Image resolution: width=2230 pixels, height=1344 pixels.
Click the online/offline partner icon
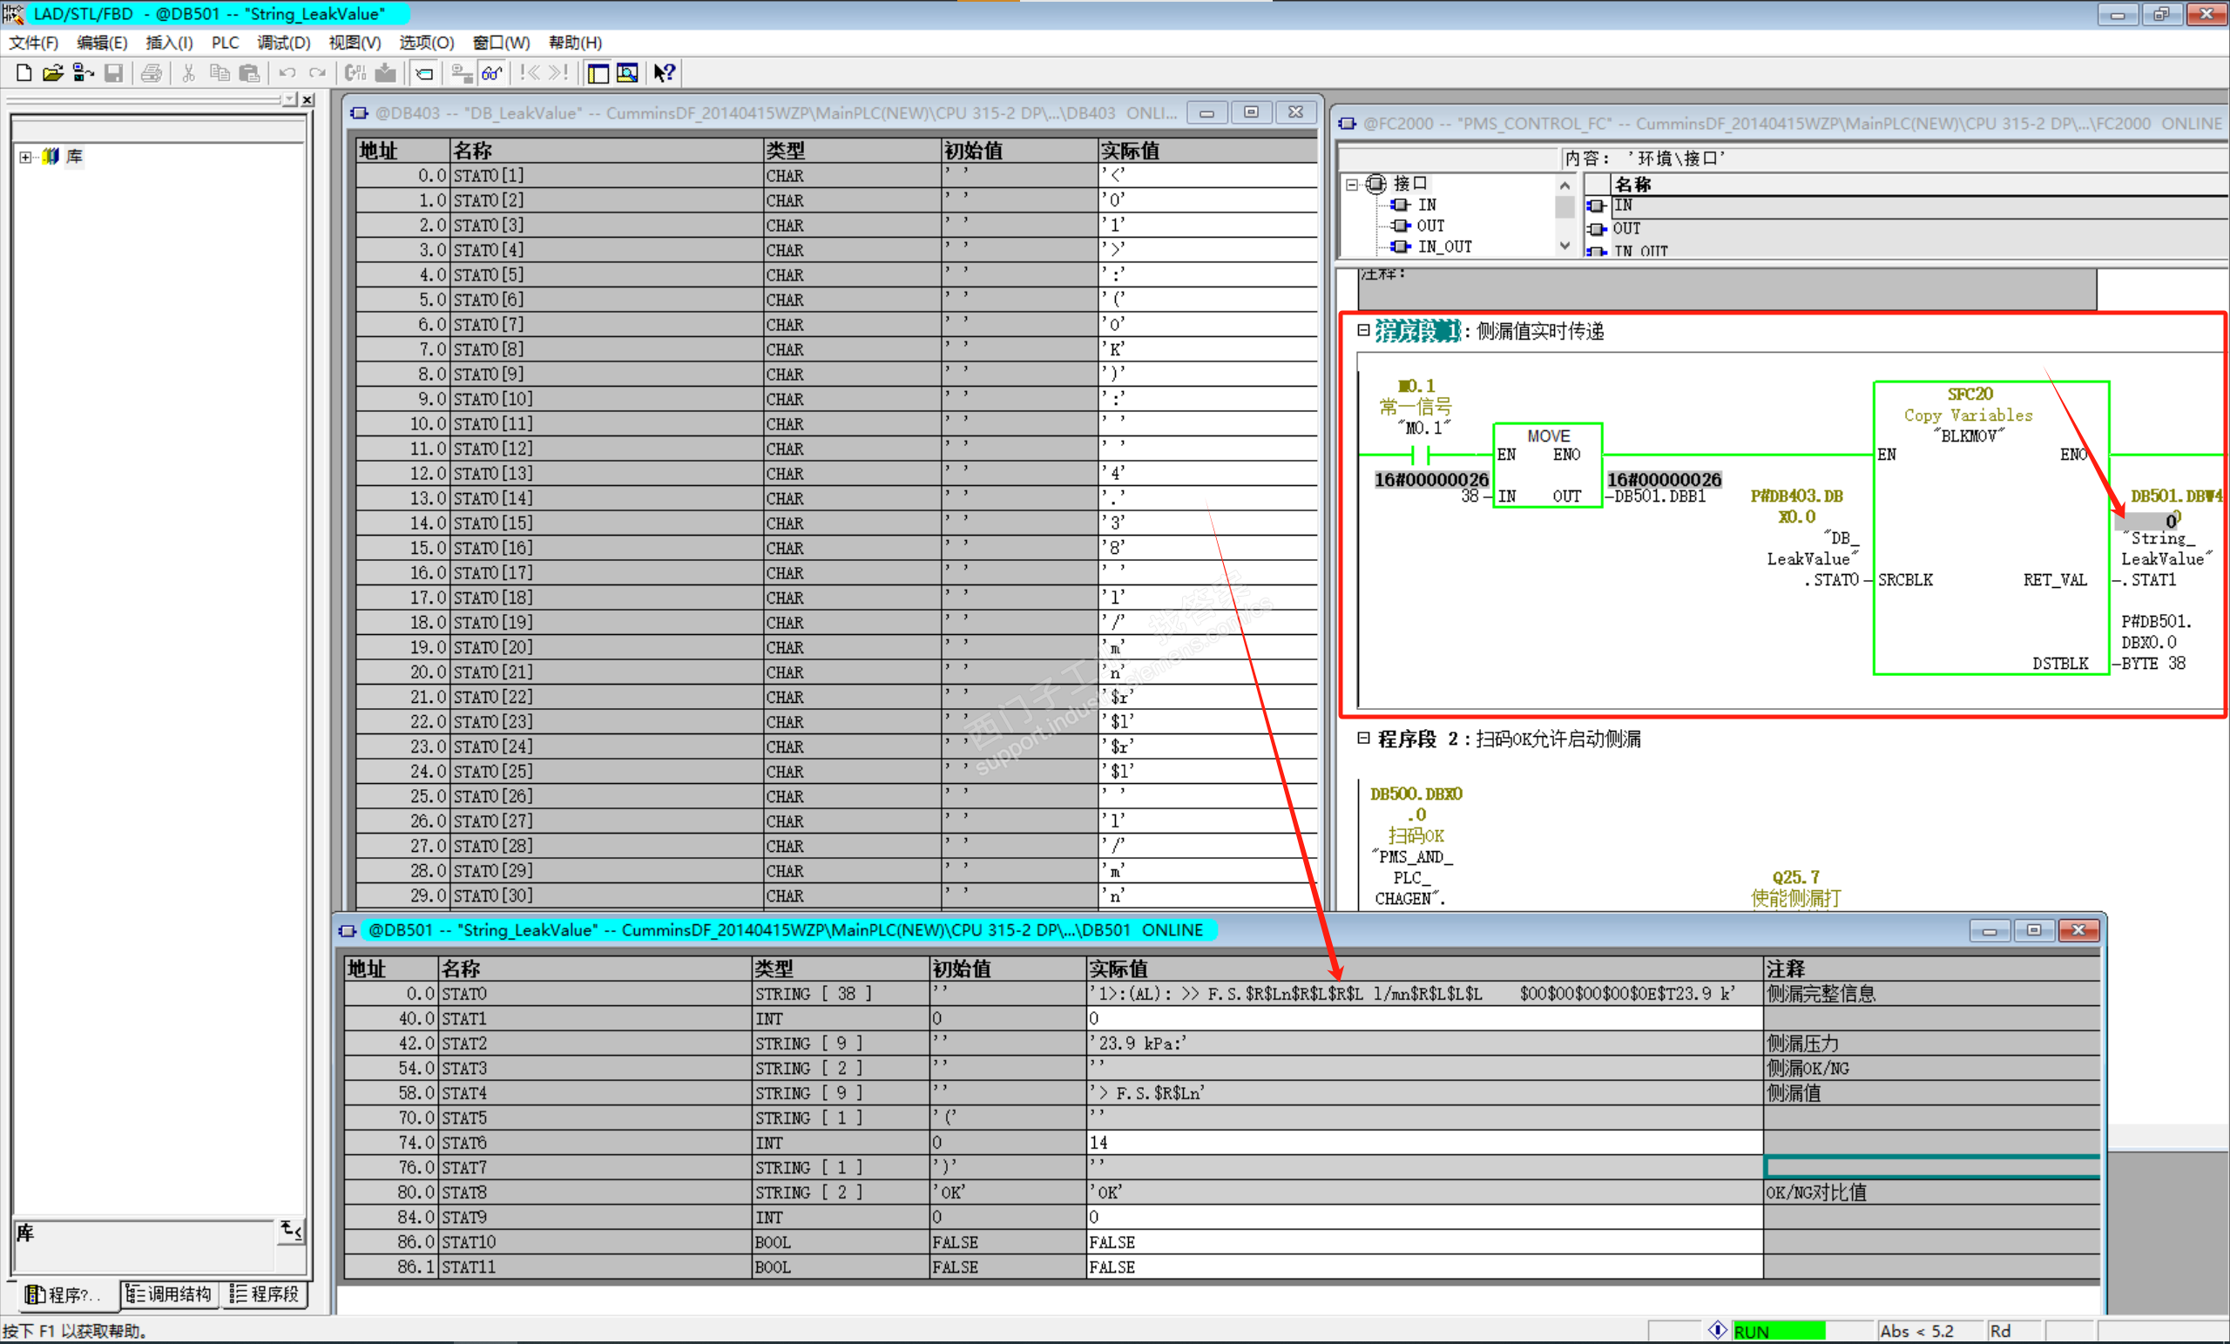point(84,73)
